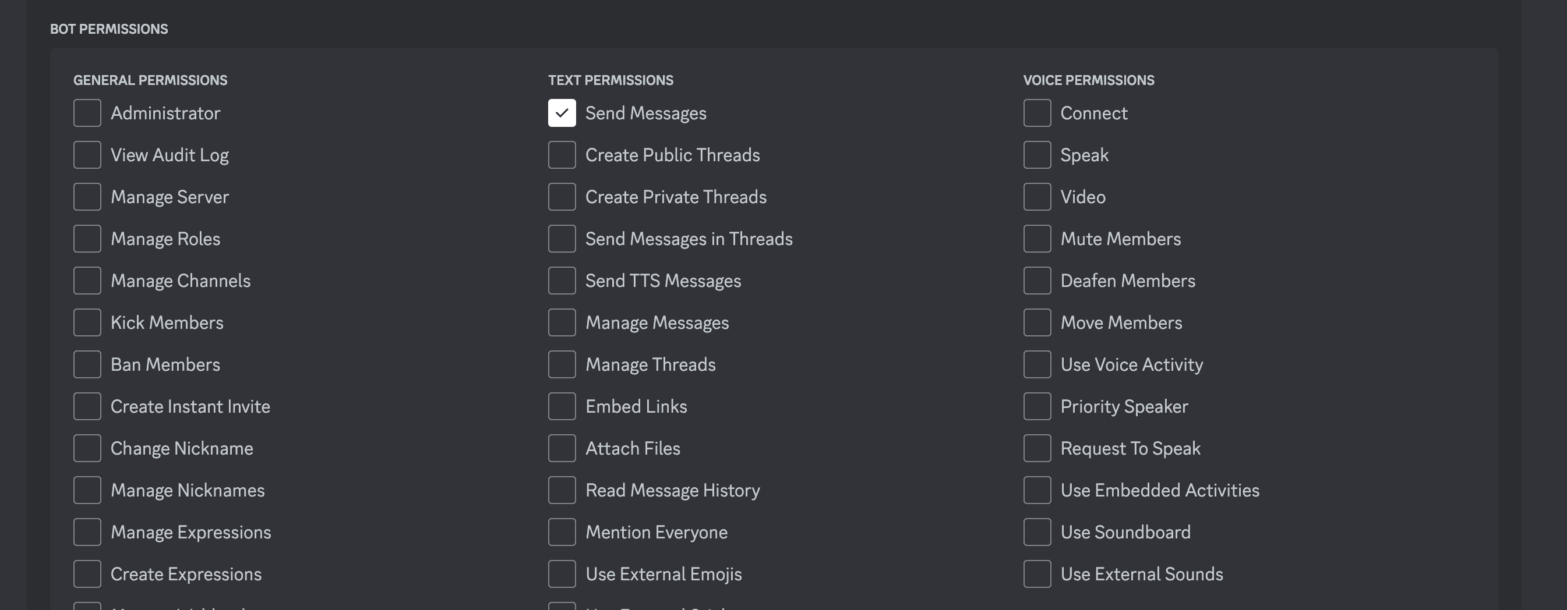The height and width of the screenshot is (610, 1567).
Task: Enable the Manage Messages permission
Action: click(x=562, y=322)
